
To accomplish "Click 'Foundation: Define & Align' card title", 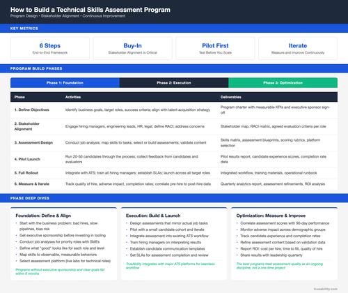I will point(43,216).
